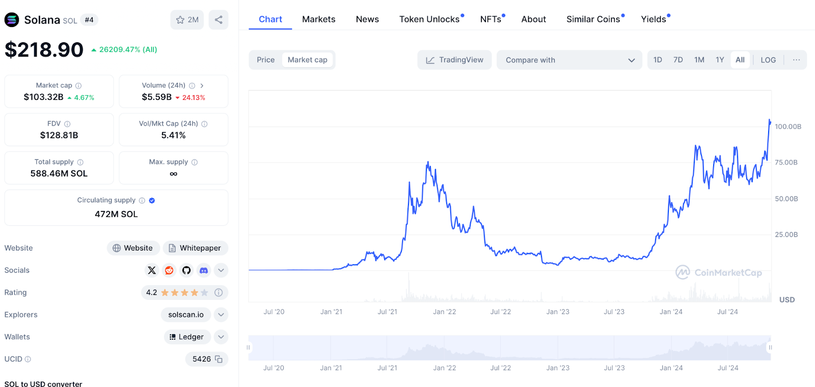Open Volume (24h) details arrow
This screenshot has height=387, width=815.
point(202,86)
